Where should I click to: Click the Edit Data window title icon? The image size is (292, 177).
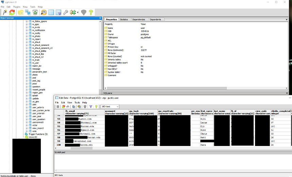point(57,98)
